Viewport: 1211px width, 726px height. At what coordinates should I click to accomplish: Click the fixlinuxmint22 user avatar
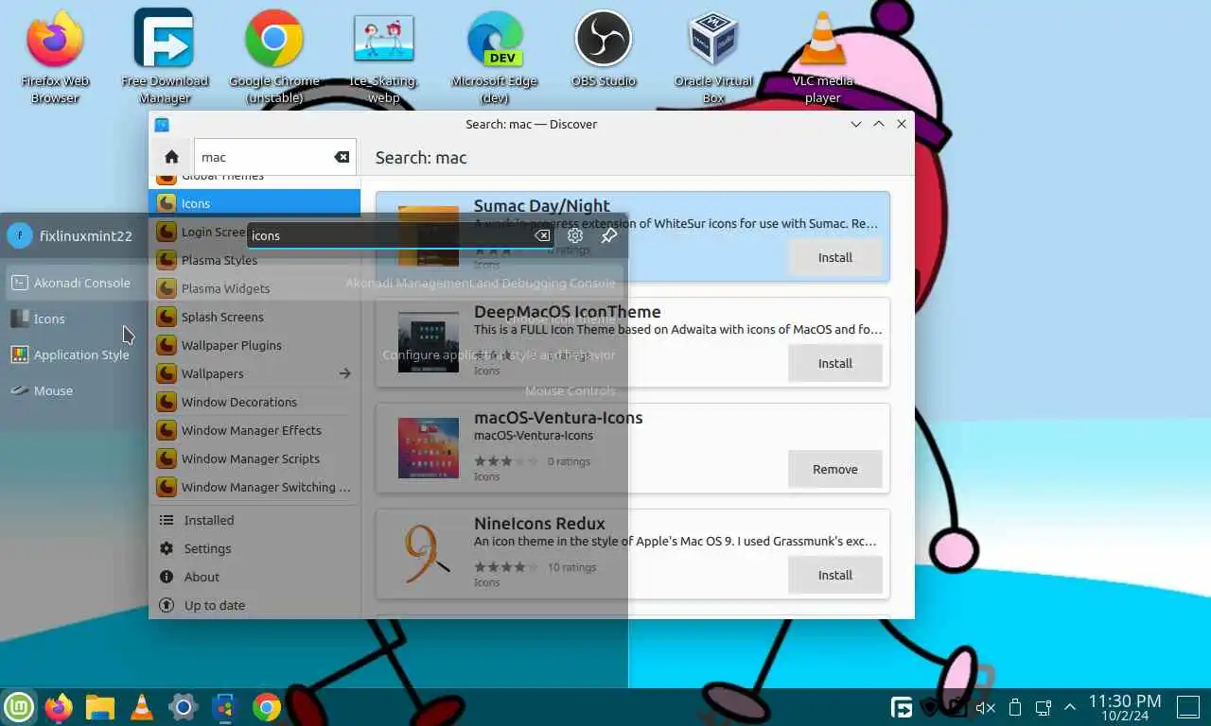[20, 235]
